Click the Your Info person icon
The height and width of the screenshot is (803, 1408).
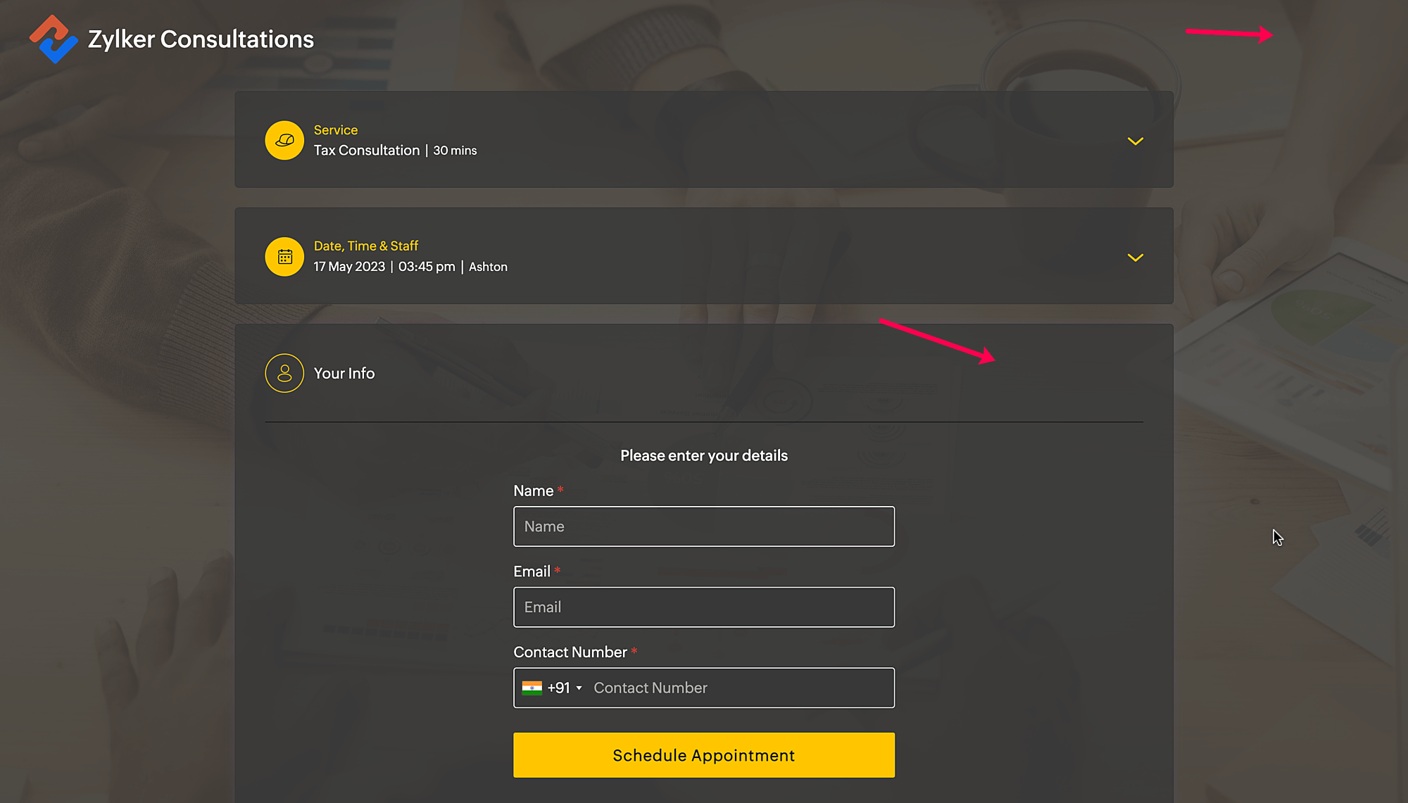[284, 373]
